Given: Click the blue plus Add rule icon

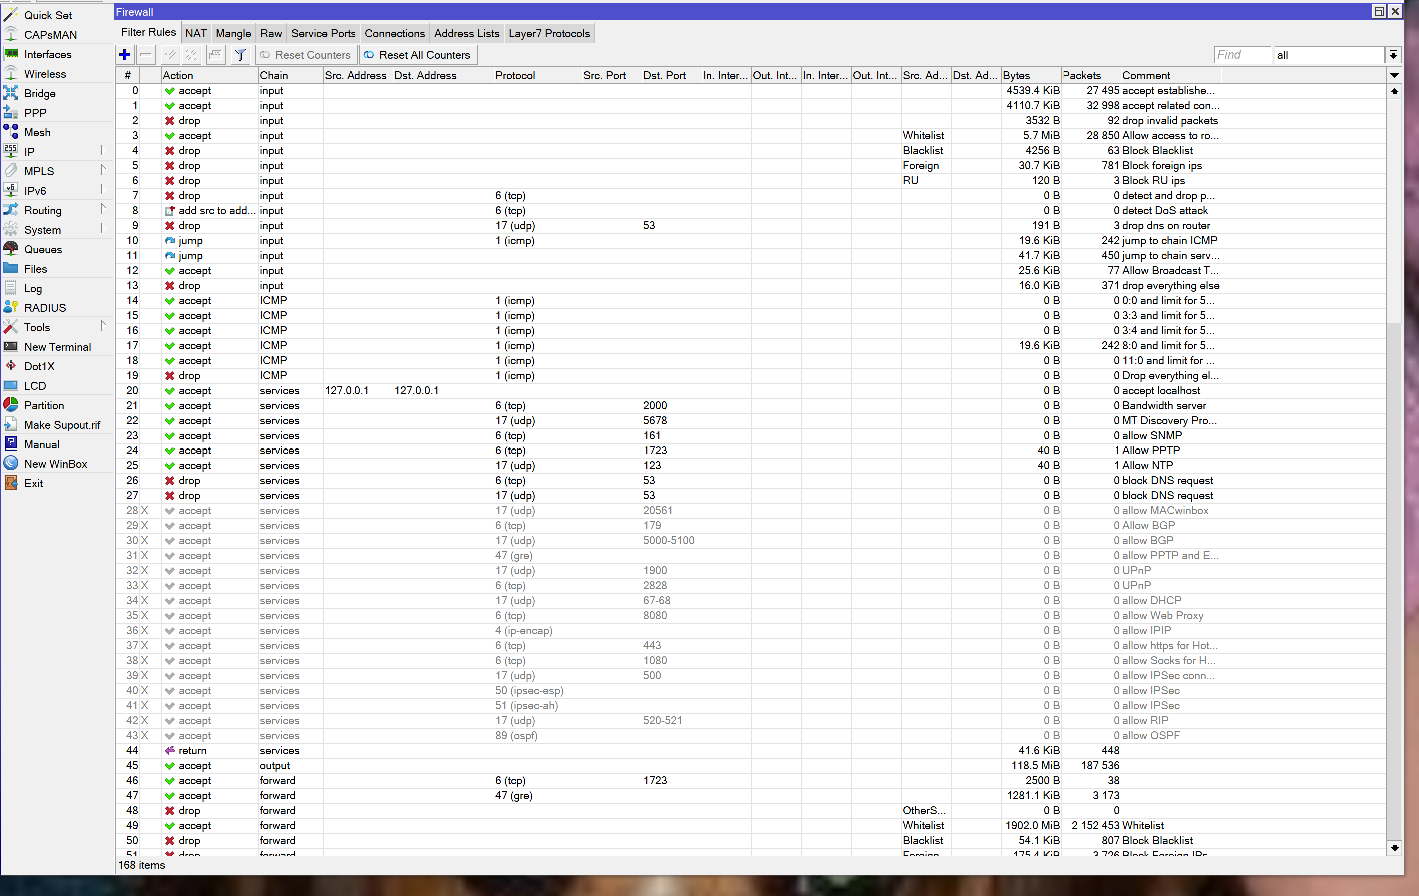Looking at the screenshot, I should point(124,55).
